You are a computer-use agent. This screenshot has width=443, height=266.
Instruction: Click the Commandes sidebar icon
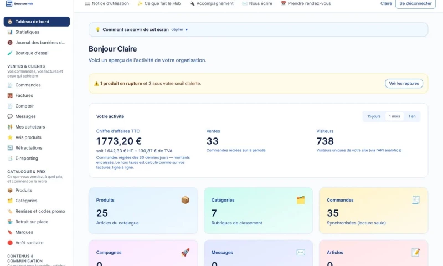(10, 85)
